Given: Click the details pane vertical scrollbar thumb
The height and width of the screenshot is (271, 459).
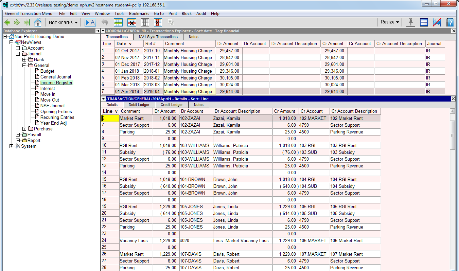Looking at the screenshot, I should (x=452, y=135).
